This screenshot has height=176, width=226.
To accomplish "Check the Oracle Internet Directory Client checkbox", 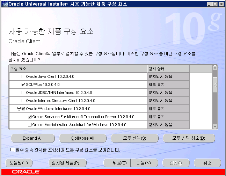I will (23, 101).
